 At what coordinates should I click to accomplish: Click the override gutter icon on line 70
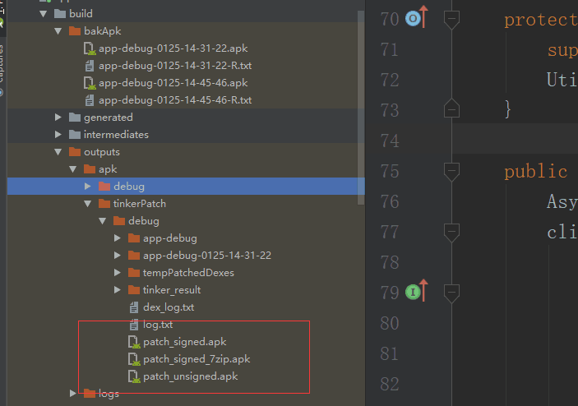click(x=413, y=19)
